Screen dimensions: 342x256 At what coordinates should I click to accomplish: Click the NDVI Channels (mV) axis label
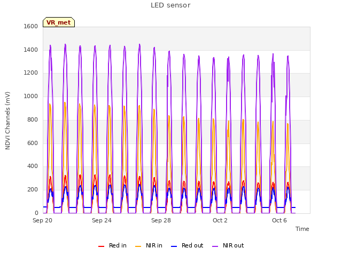pos(7,121)
